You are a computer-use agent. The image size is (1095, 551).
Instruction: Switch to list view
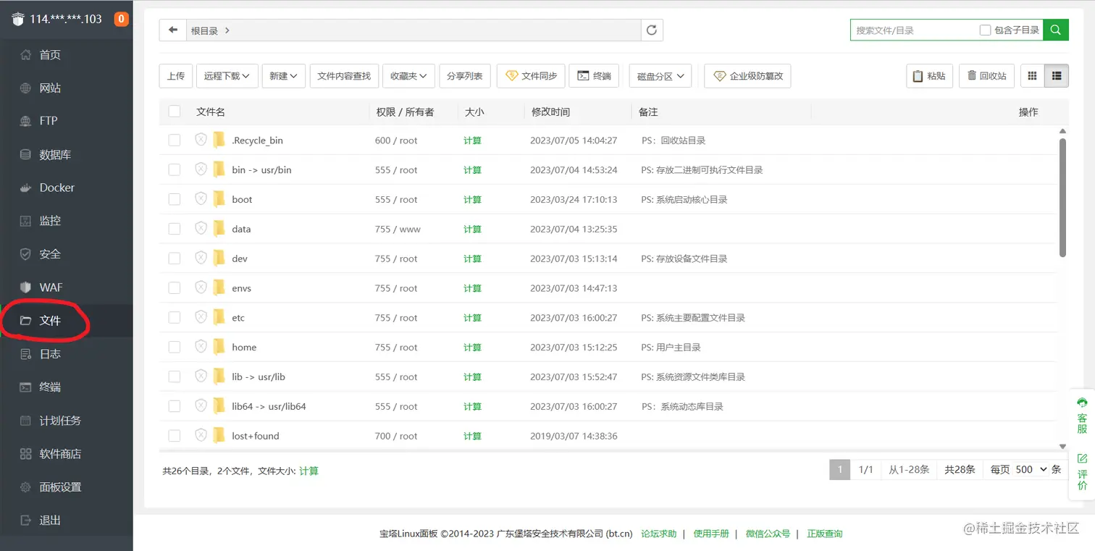pos(1057,76)
